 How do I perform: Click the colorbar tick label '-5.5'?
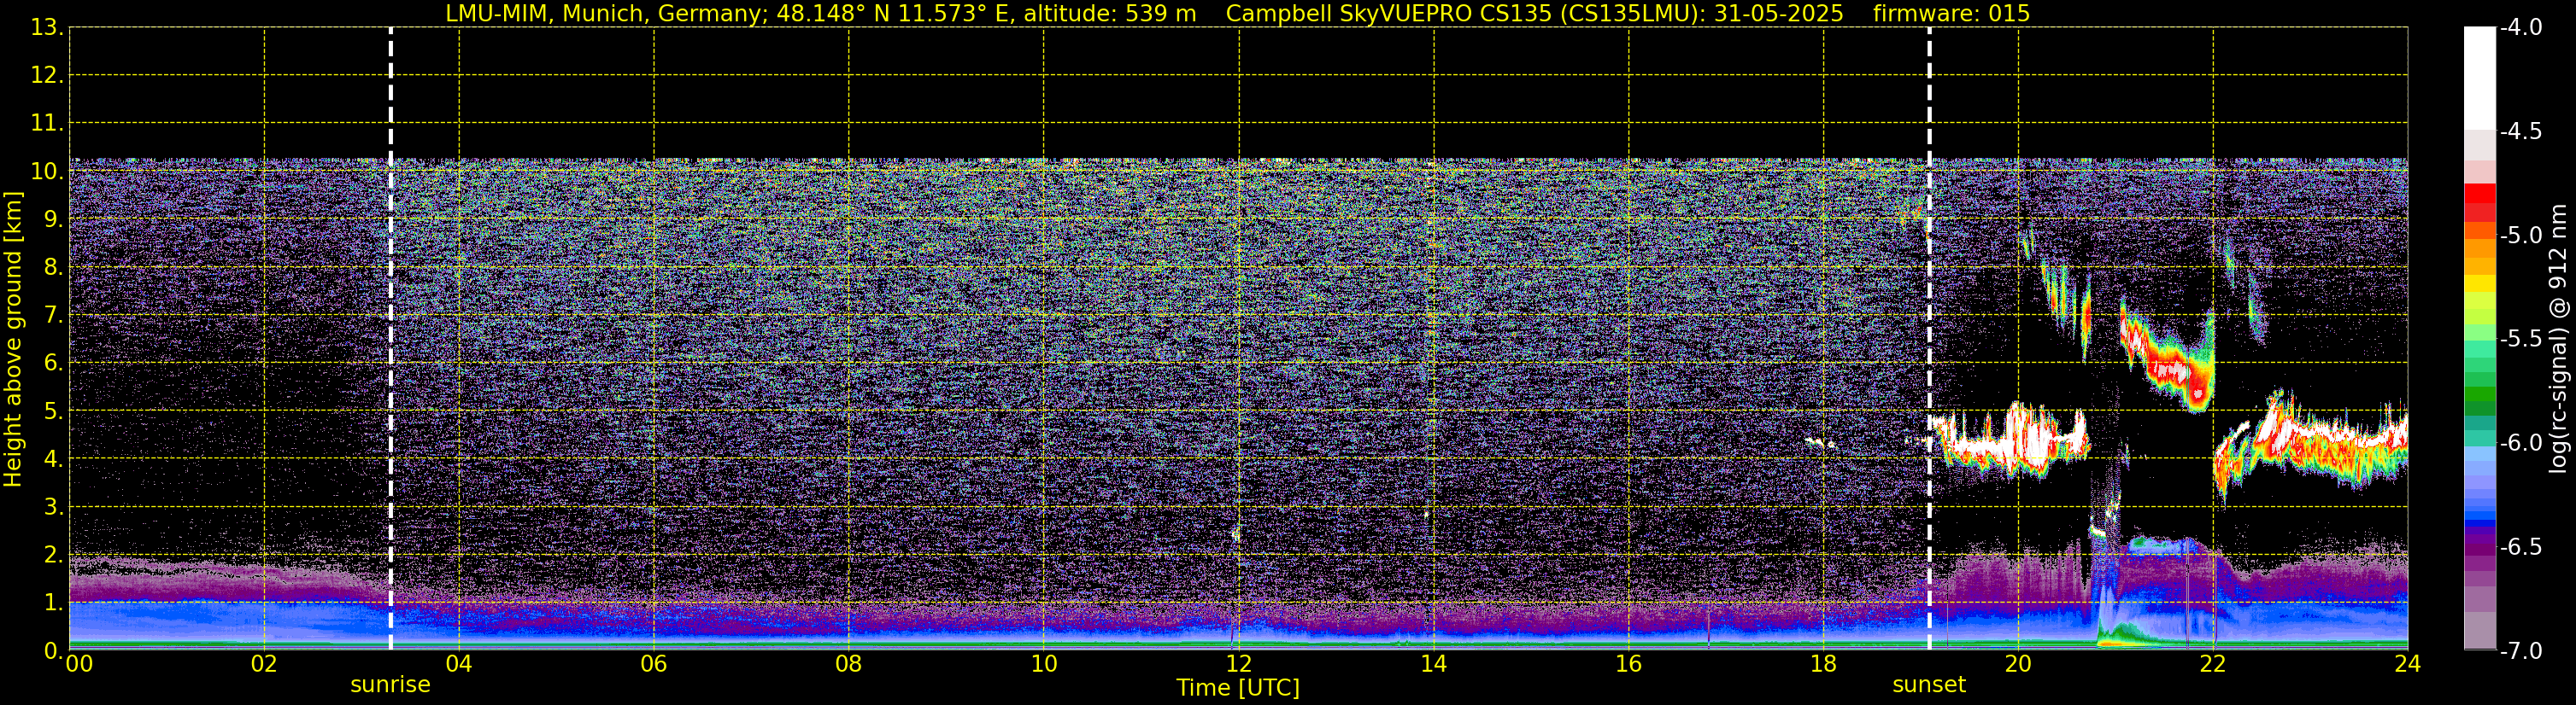pos(2520,339)
